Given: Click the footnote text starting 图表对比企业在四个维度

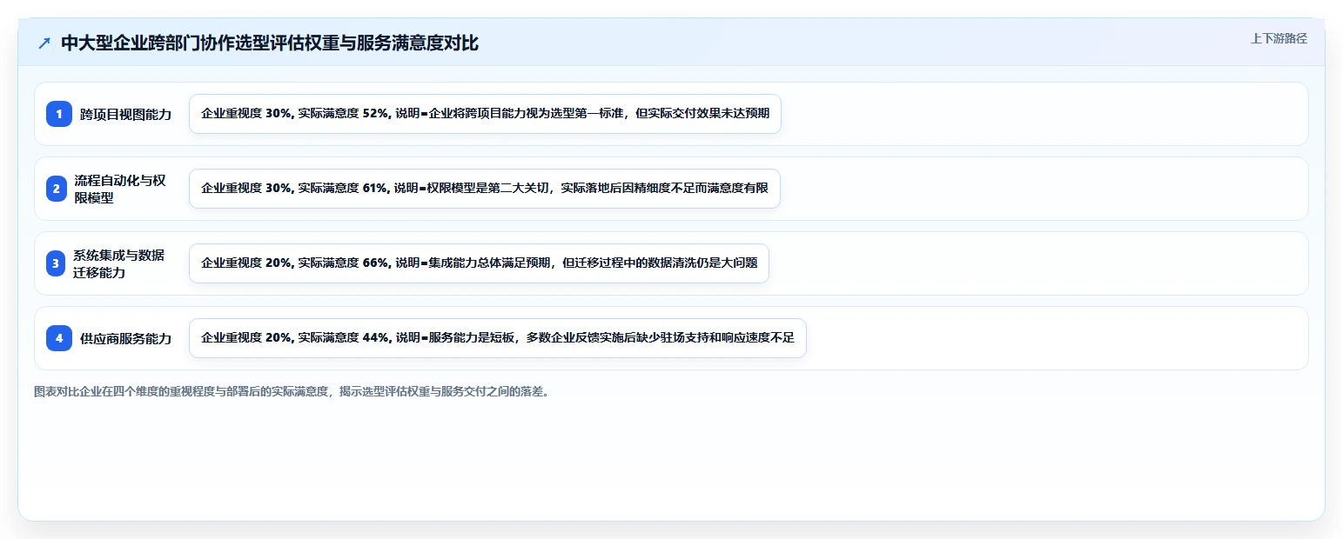Looking at the screenshot, I should (x=291, y=391).
